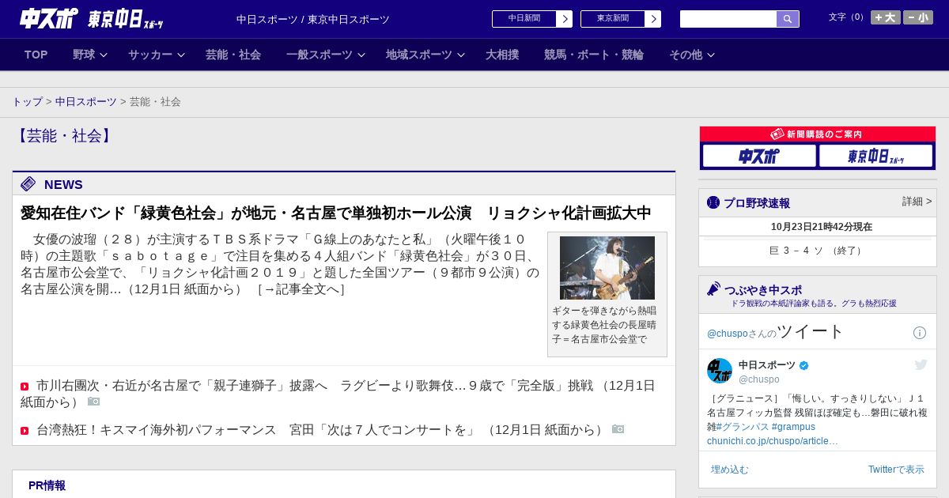Click つぶやき中スポ pen icon
The width and height of the screenshot is (949, 498).
[713, 289]
